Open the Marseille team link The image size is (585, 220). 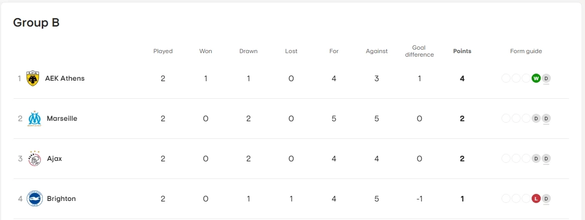[x=62, y=119]
